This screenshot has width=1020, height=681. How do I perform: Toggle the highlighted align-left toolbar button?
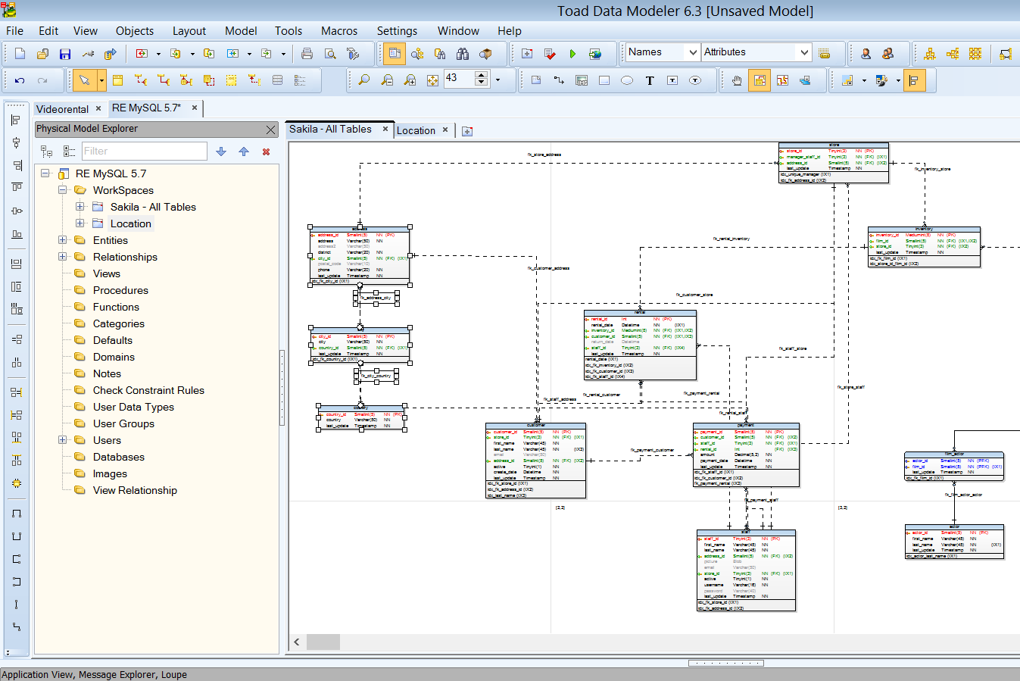[915, 80]
